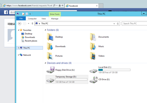Viewport: 147px width, 103px height.
Task: Expand the This PC tree node
Action: coord(18,48)
